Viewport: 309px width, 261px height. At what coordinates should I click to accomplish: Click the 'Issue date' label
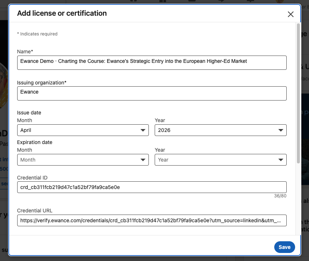pyautogui.click(x=29, y=113)
